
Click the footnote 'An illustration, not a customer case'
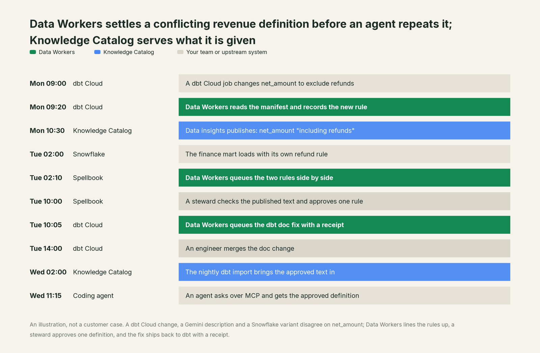(242, 330)
